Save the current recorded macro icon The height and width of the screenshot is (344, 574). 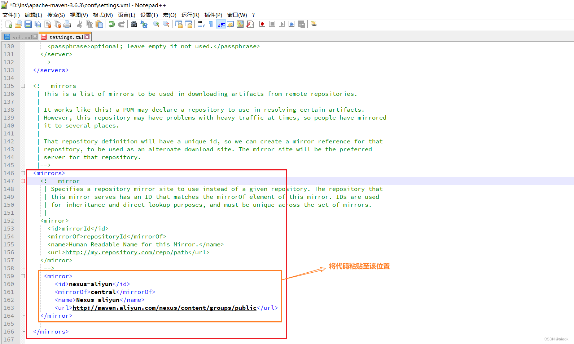(301, 24)
